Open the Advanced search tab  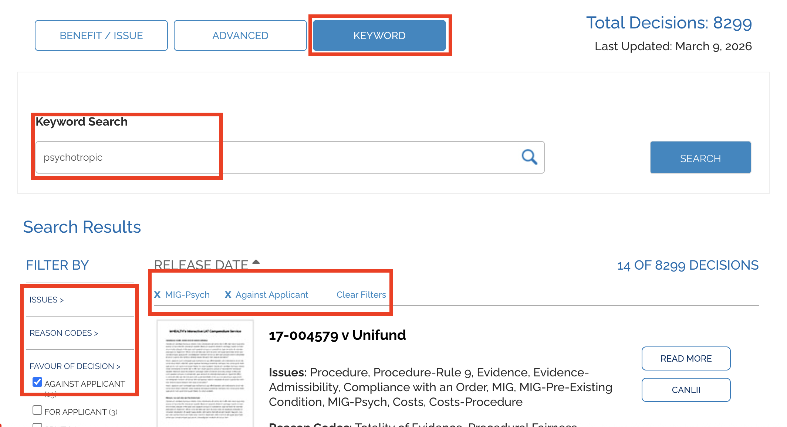point(240,35)
